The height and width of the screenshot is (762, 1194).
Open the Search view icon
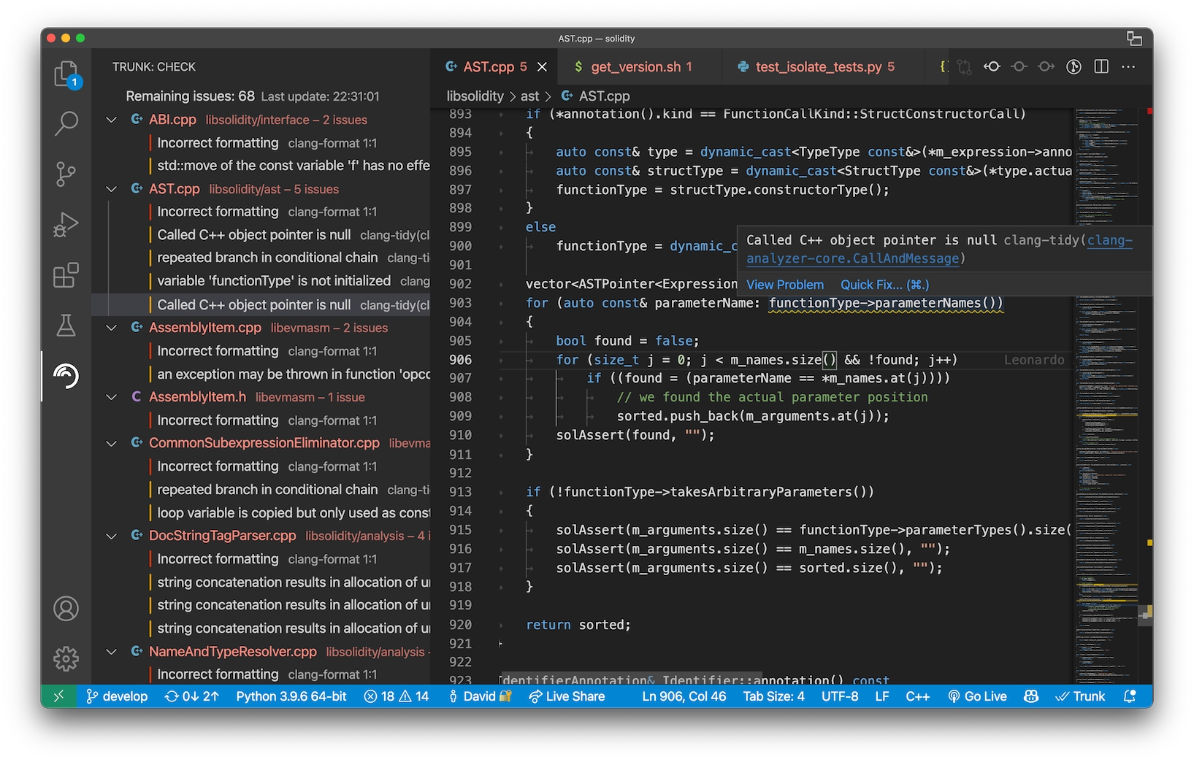[66, 123]
